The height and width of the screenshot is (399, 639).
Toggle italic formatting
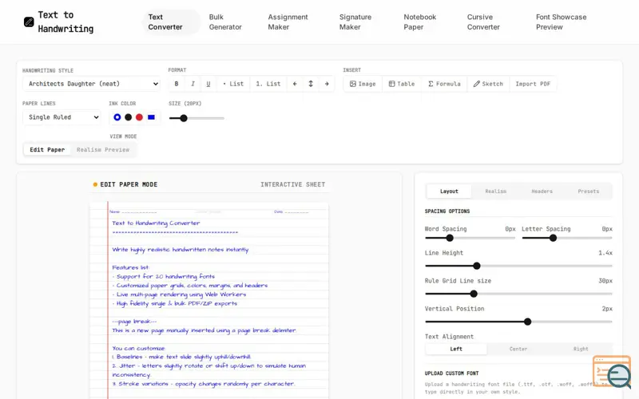click(x=192, y=84)
